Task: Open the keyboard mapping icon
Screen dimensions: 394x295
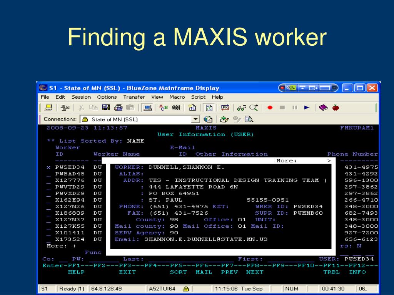Action: point(176,108)
